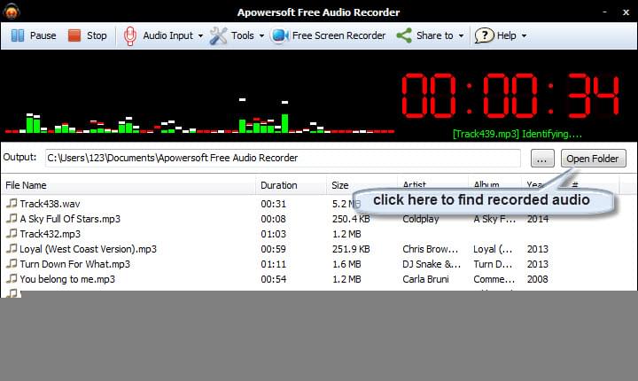Open Free Screen Recorder
Viewport: 638px width, 381px height.
pos(329,35)
